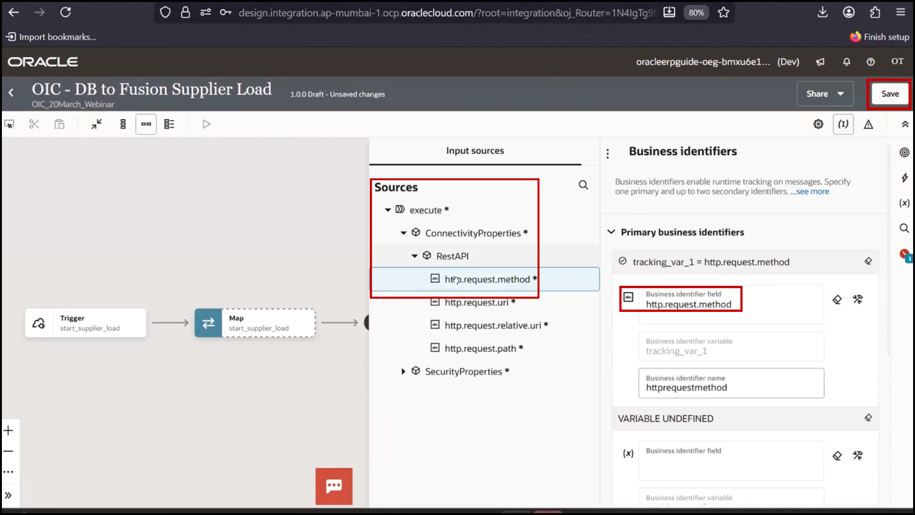The width and height of the screenshot is (915, 515).
Task: Reload the page in the browser
Action: (65, 12)
